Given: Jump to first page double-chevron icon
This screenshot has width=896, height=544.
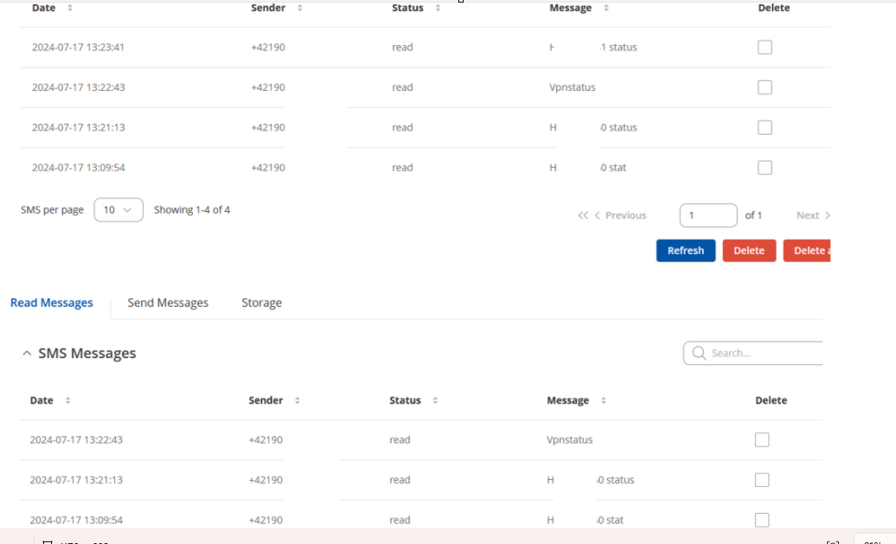Looking at the screenshot, I should pos(583,215).
